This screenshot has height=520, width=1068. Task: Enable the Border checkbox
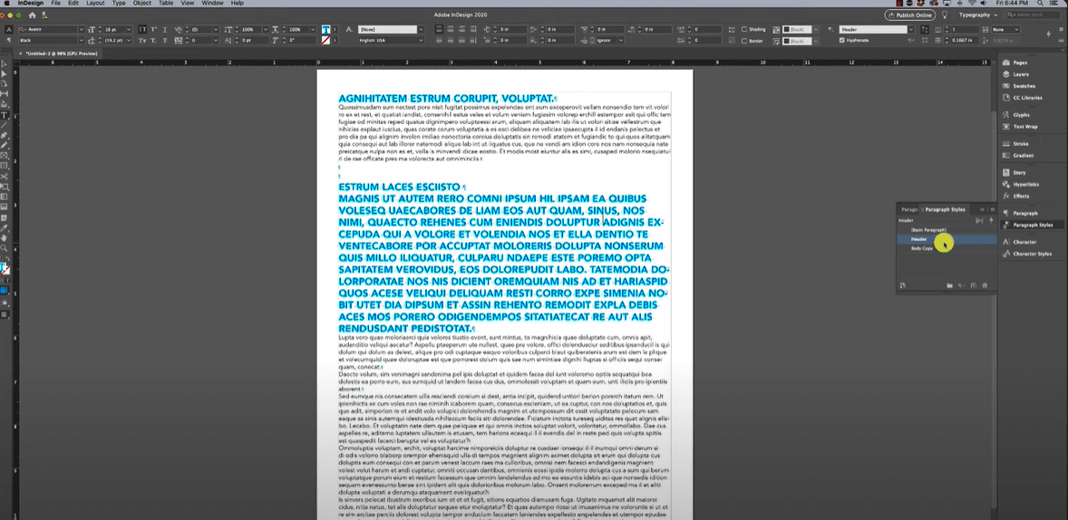pos(744,41)
